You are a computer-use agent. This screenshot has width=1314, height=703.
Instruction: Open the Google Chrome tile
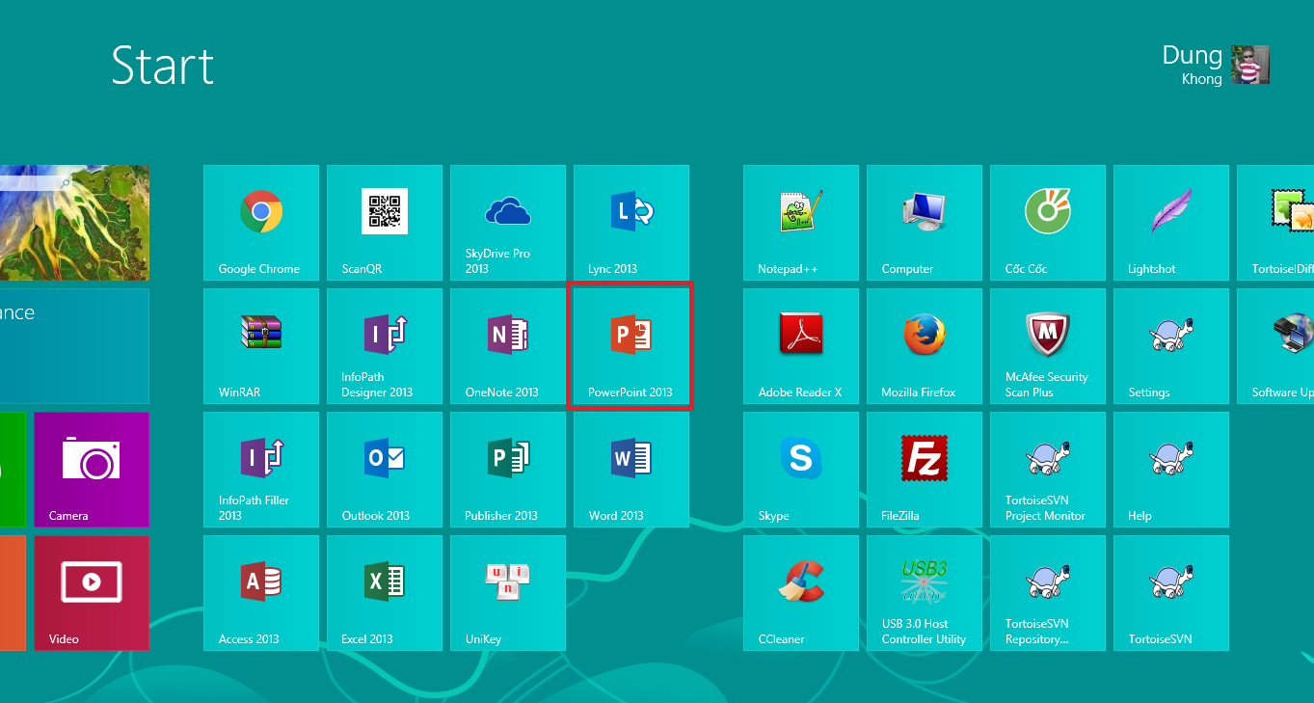261,223
